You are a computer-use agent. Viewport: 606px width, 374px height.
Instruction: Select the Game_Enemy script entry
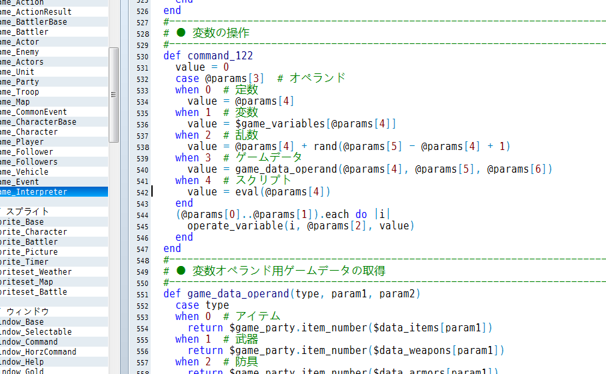coord(54,52)
